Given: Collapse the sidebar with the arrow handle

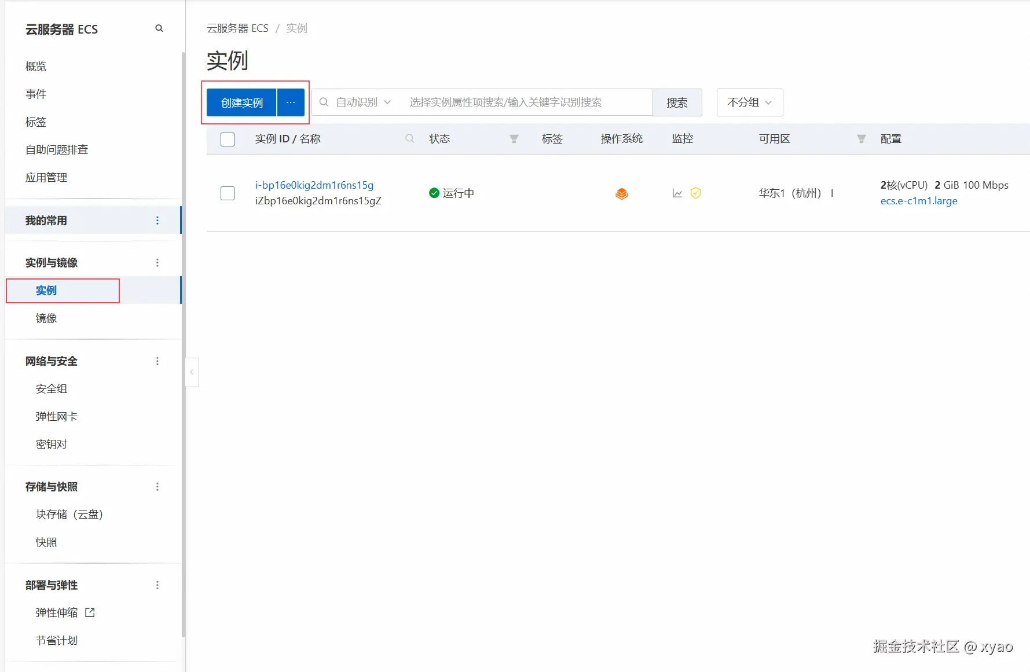Looking at the screenshot, I should pos(192,372).
